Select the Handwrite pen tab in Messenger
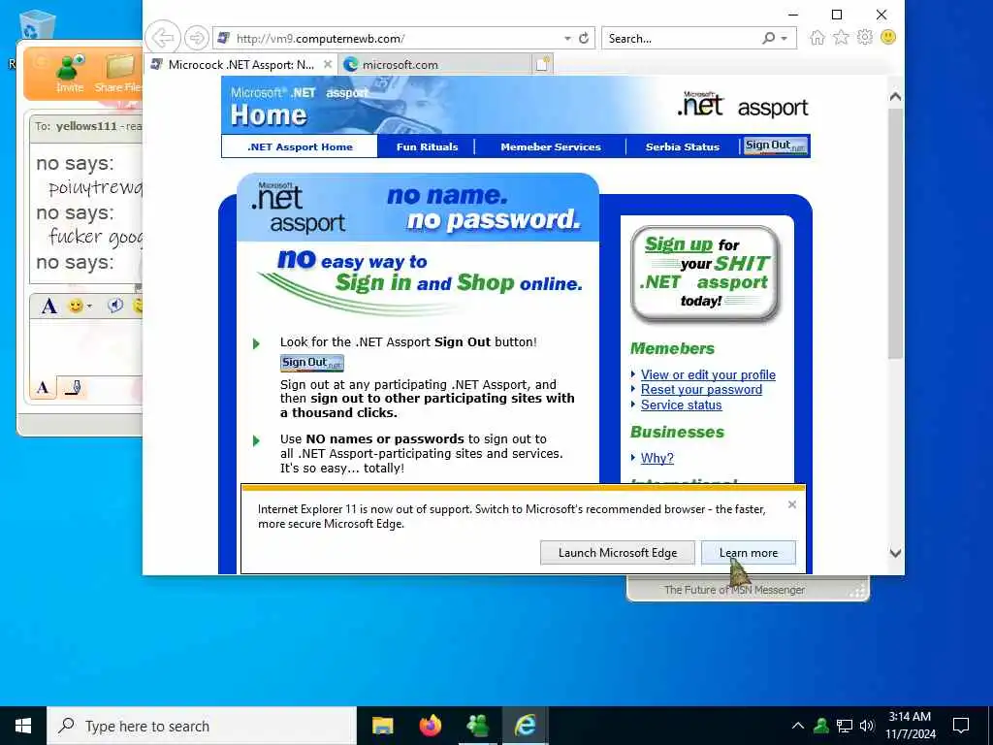 pos(72,388)
